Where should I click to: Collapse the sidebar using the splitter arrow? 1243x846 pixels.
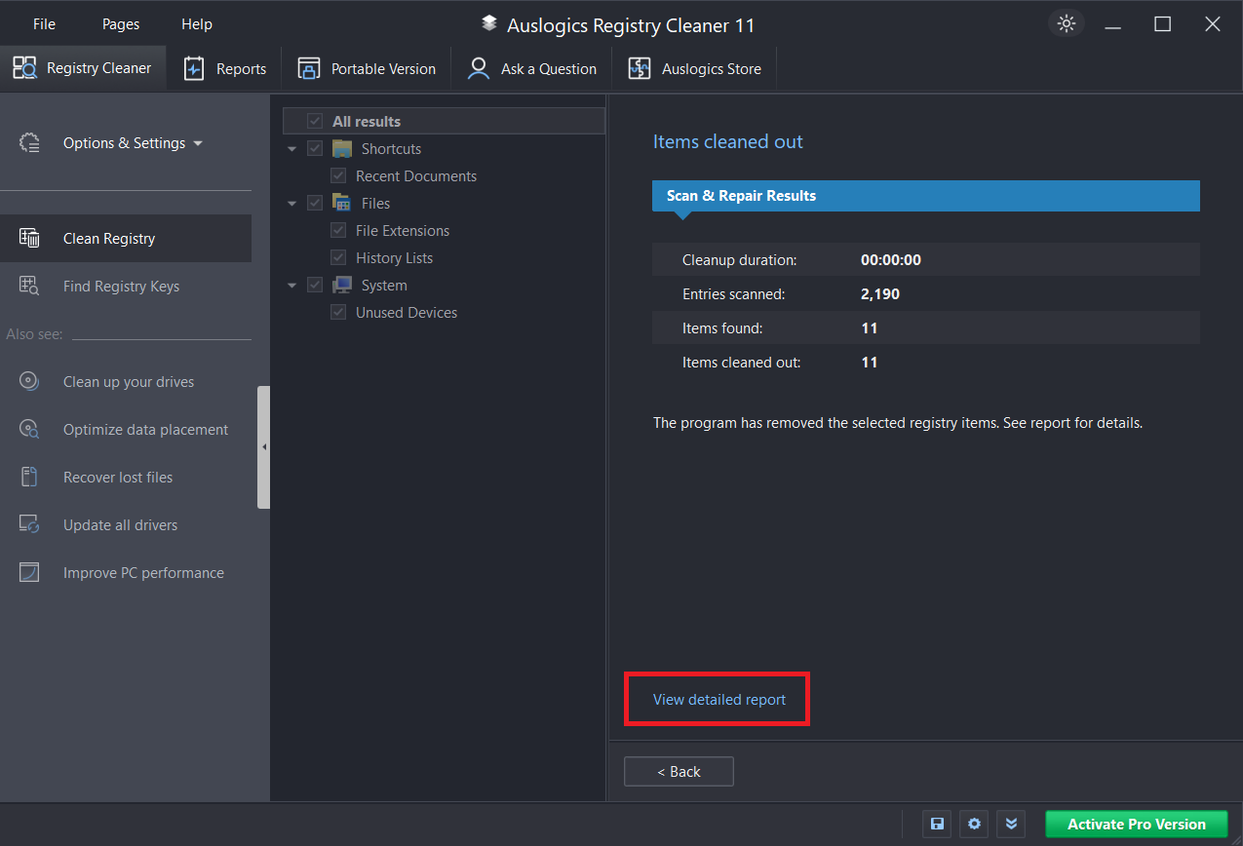point(263,447)
